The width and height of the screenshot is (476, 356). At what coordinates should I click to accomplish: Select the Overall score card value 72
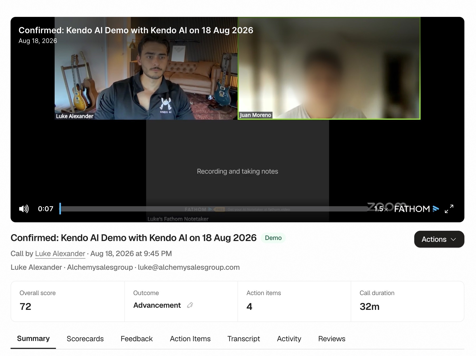click(x=25, y=306)
